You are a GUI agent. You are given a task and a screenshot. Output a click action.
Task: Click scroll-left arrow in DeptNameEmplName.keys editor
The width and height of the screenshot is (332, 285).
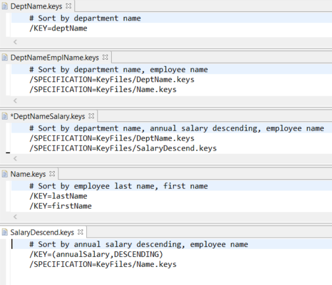pyautogui.click(x=16, y=101)
